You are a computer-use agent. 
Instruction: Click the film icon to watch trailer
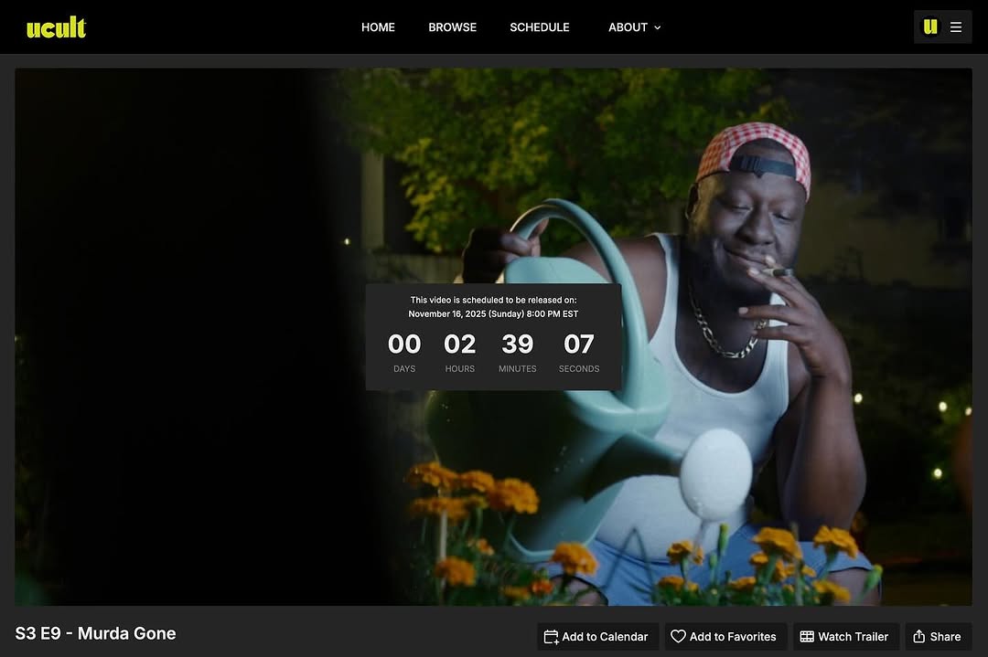[807, 637]
